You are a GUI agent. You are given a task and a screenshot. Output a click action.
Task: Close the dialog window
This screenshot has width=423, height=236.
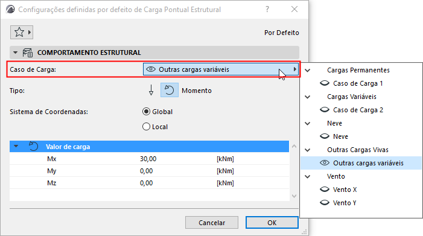tap(294, 9)
